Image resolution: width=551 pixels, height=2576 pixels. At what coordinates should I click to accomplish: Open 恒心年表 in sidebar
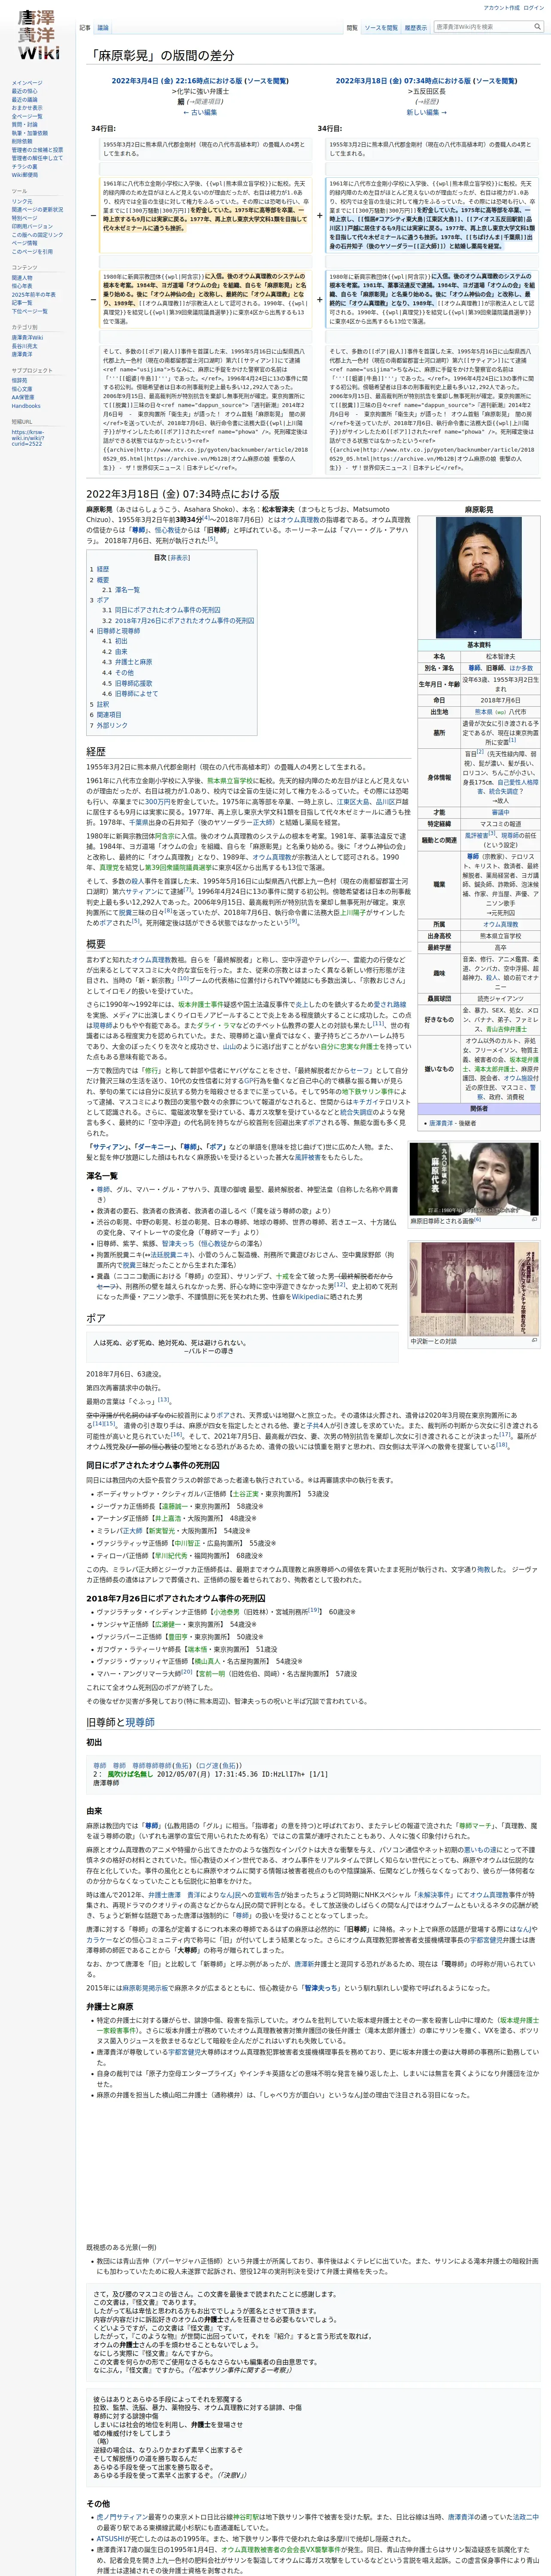(22, 286)
